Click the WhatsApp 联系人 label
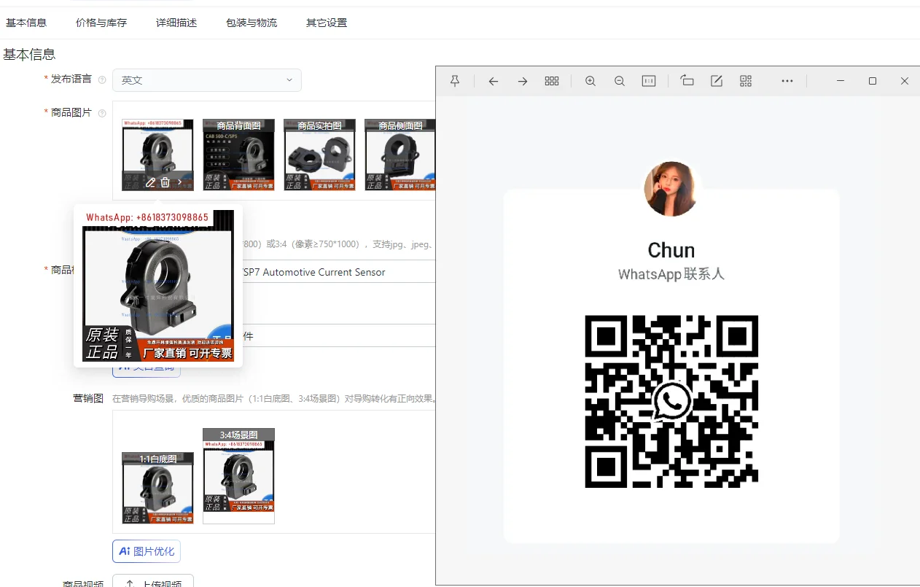920x587 pixels. click(x=671, y=274)
